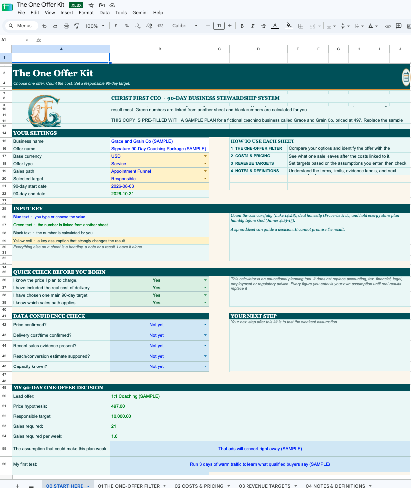Open the Fill color picker
The width and height of the screenshot is (411, 488).
[289, 26]
